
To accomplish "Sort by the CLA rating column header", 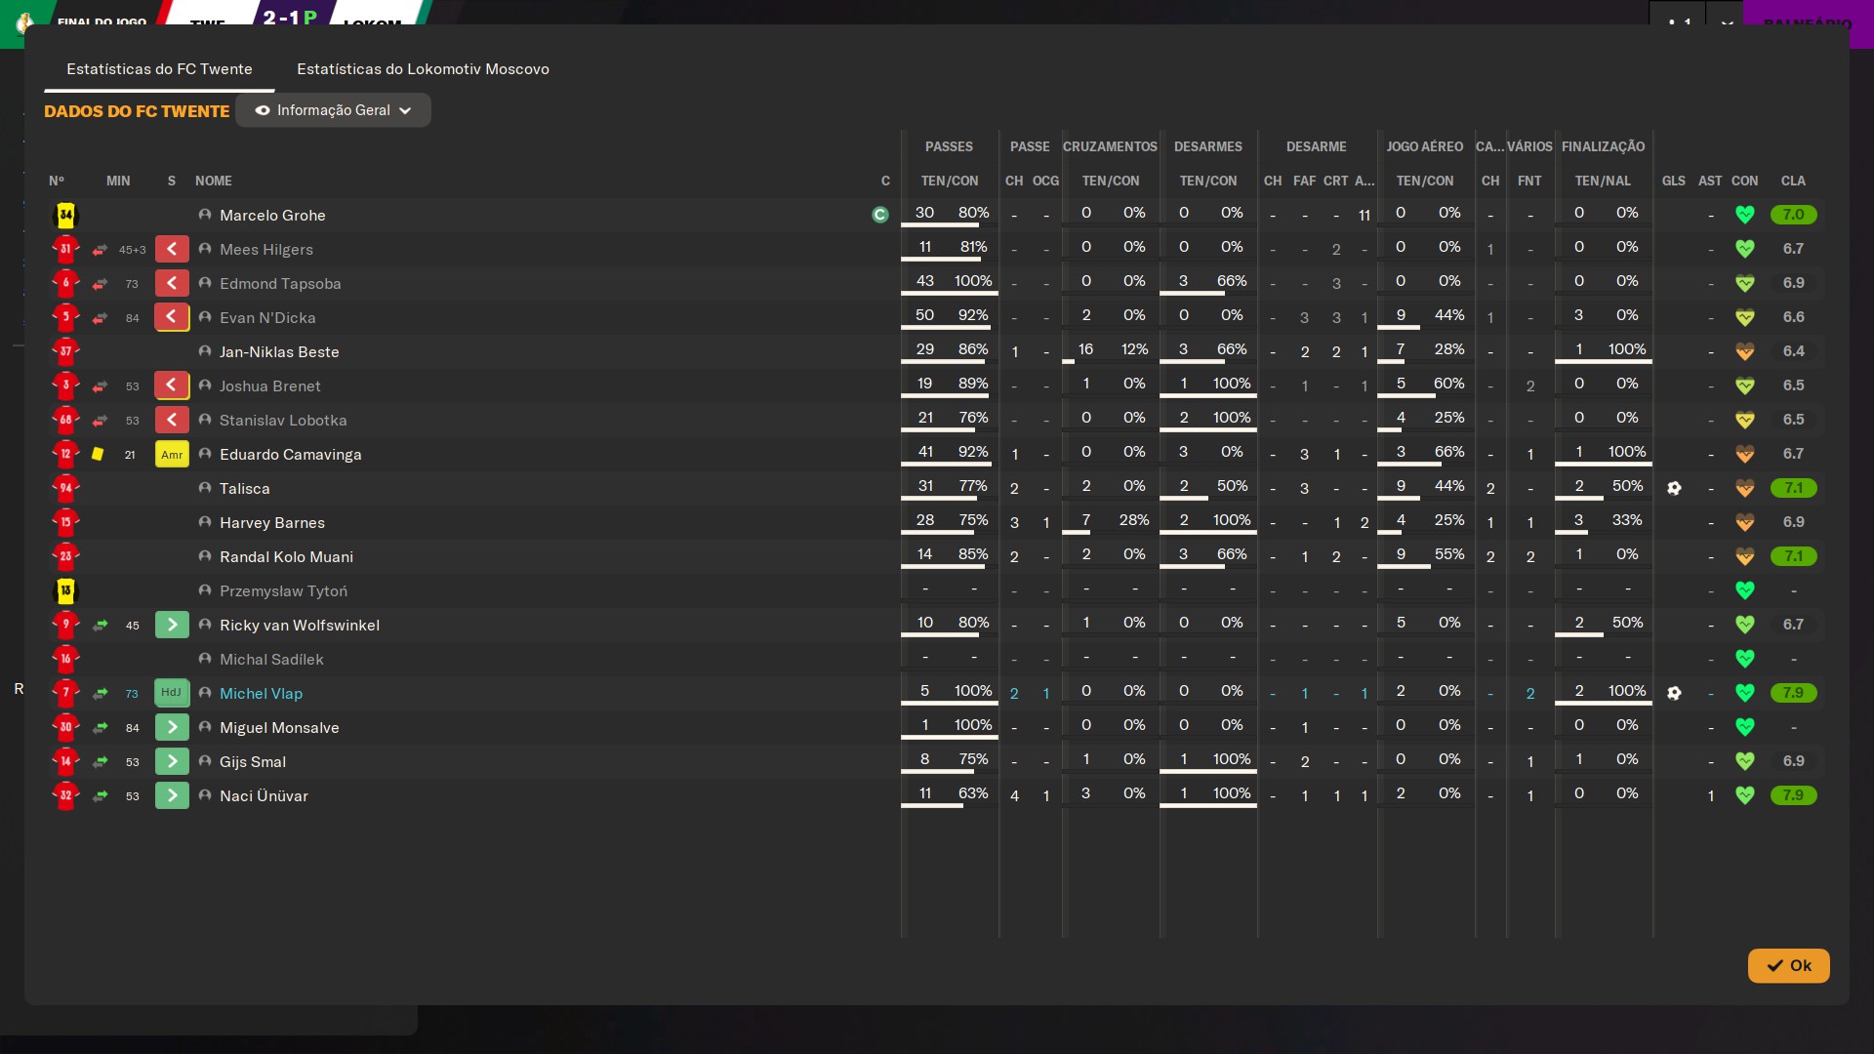I will pos(1793,181).
